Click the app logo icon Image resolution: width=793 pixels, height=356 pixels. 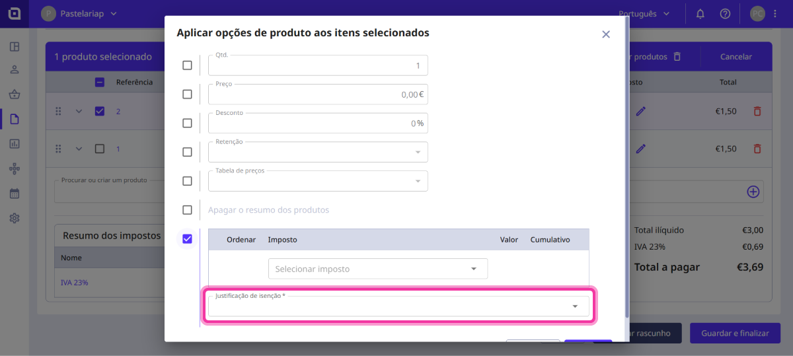pos(14,13)
